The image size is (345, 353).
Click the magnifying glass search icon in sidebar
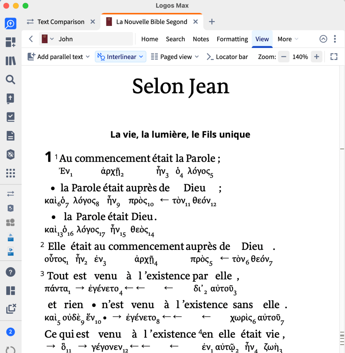tap(11, 80)
